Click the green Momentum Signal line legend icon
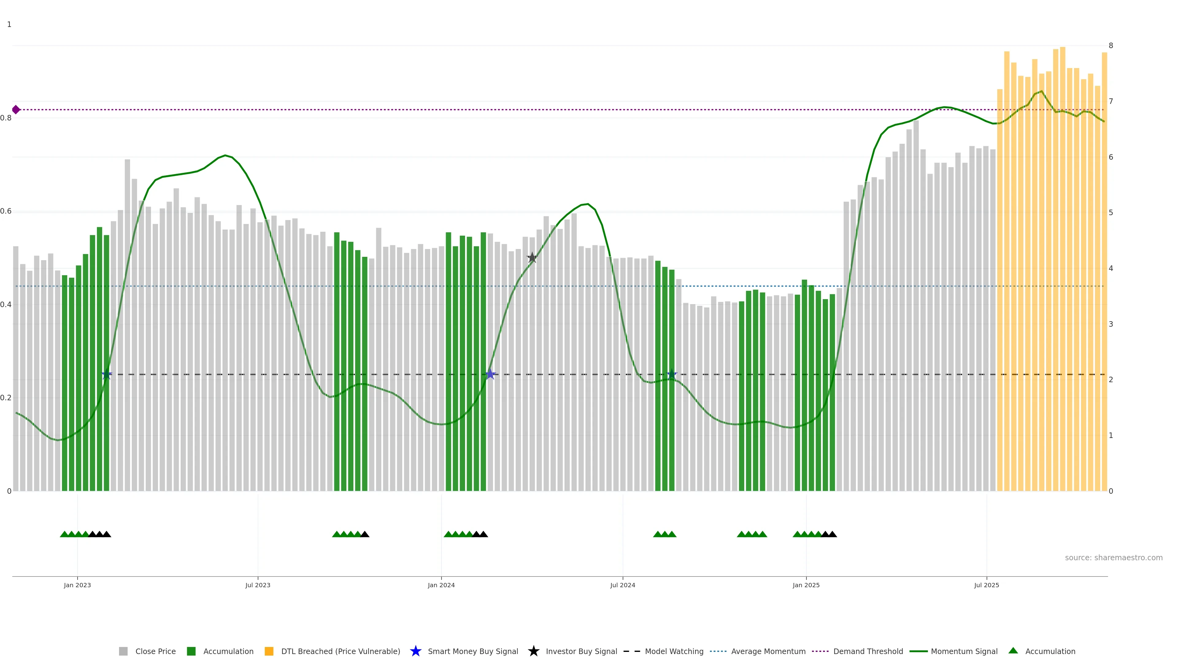 (x=918, y=651)
